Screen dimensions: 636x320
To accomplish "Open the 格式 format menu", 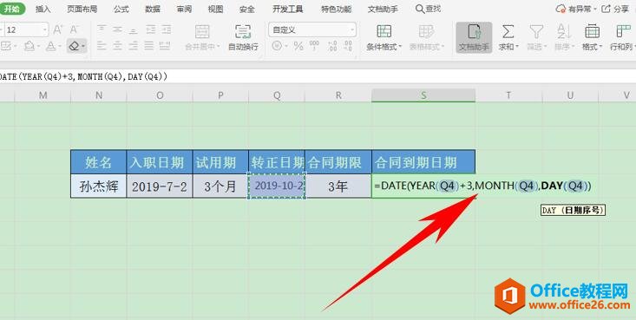I will tap(593, 37).
